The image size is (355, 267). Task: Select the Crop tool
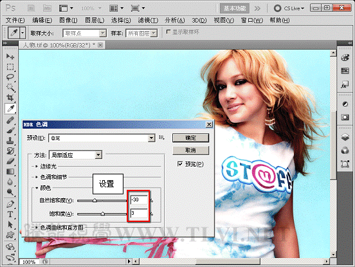coord(10,98)
